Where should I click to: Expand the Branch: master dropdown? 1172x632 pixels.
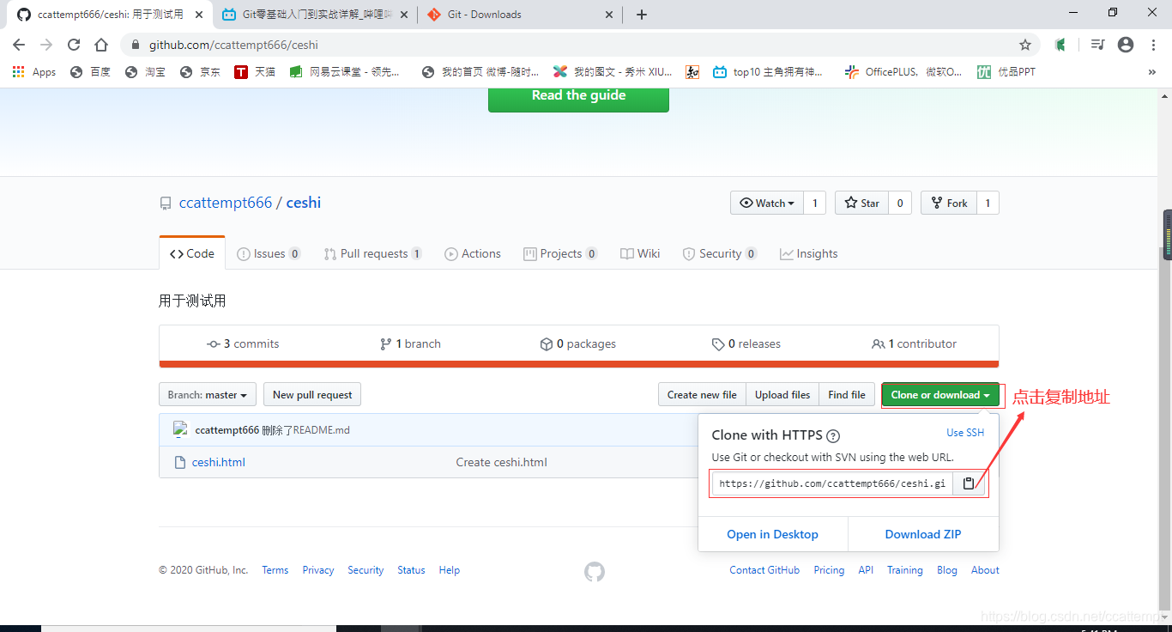point(208,395)
